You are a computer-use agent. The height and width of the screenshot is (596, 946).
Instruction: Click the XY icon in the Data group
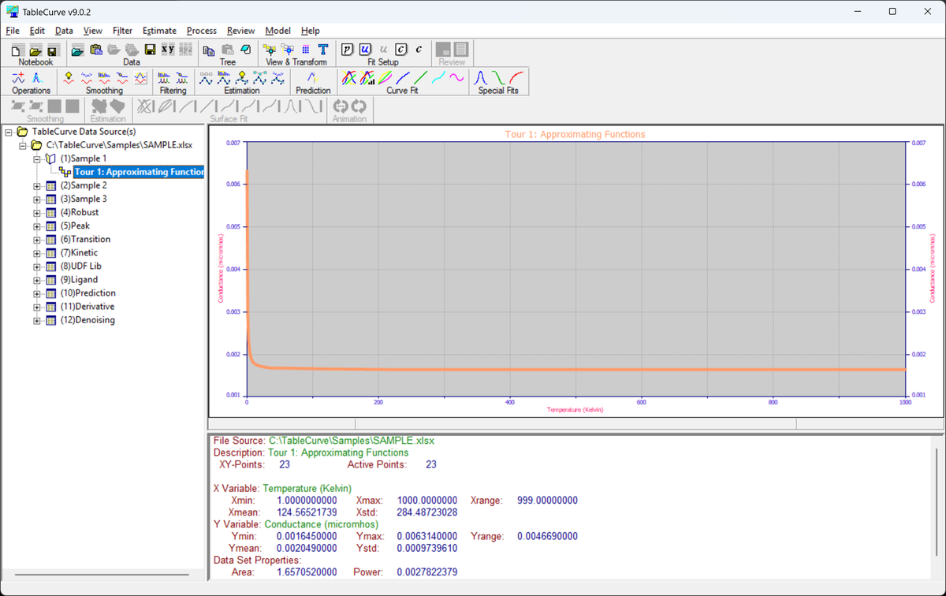pos(168,50)
